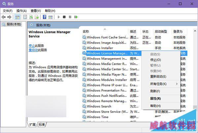
Task: Click the Restart Service toolbar icon
Action: point(76,17)
